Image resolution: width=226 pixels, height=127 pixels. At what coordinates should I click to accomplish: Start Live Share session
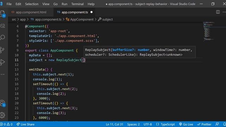pyautogui.click(x=25, y=124)
